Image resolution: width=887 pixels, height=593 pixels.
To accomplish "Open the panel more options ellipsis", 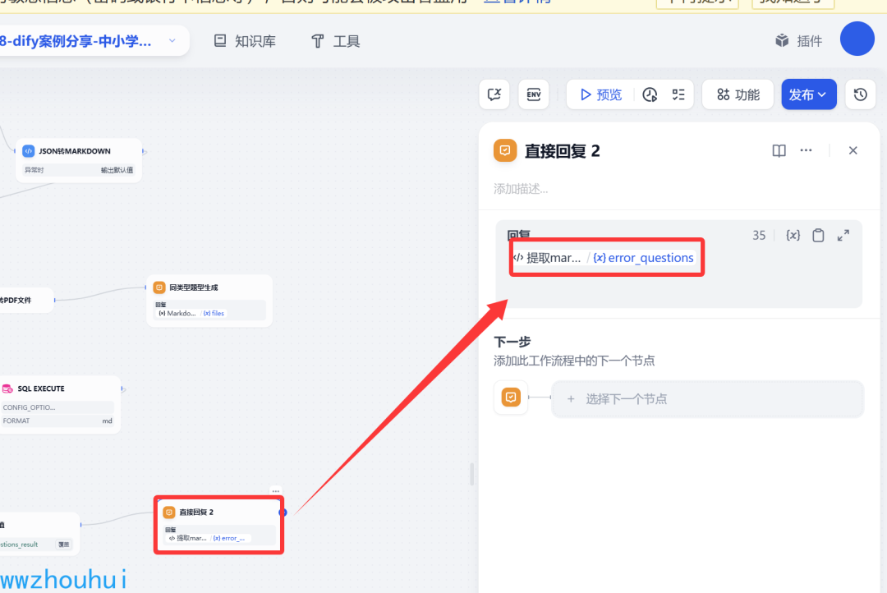I will (x=807, y=150).
